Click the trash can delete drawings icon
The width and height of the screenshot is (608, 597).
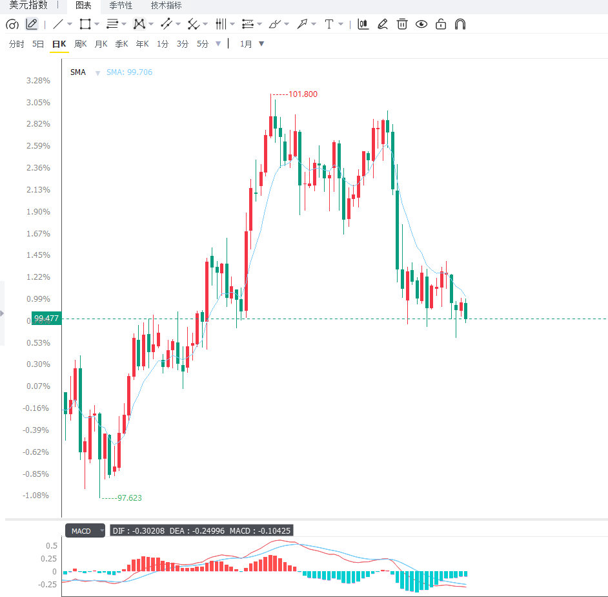[x=402, y=24]
